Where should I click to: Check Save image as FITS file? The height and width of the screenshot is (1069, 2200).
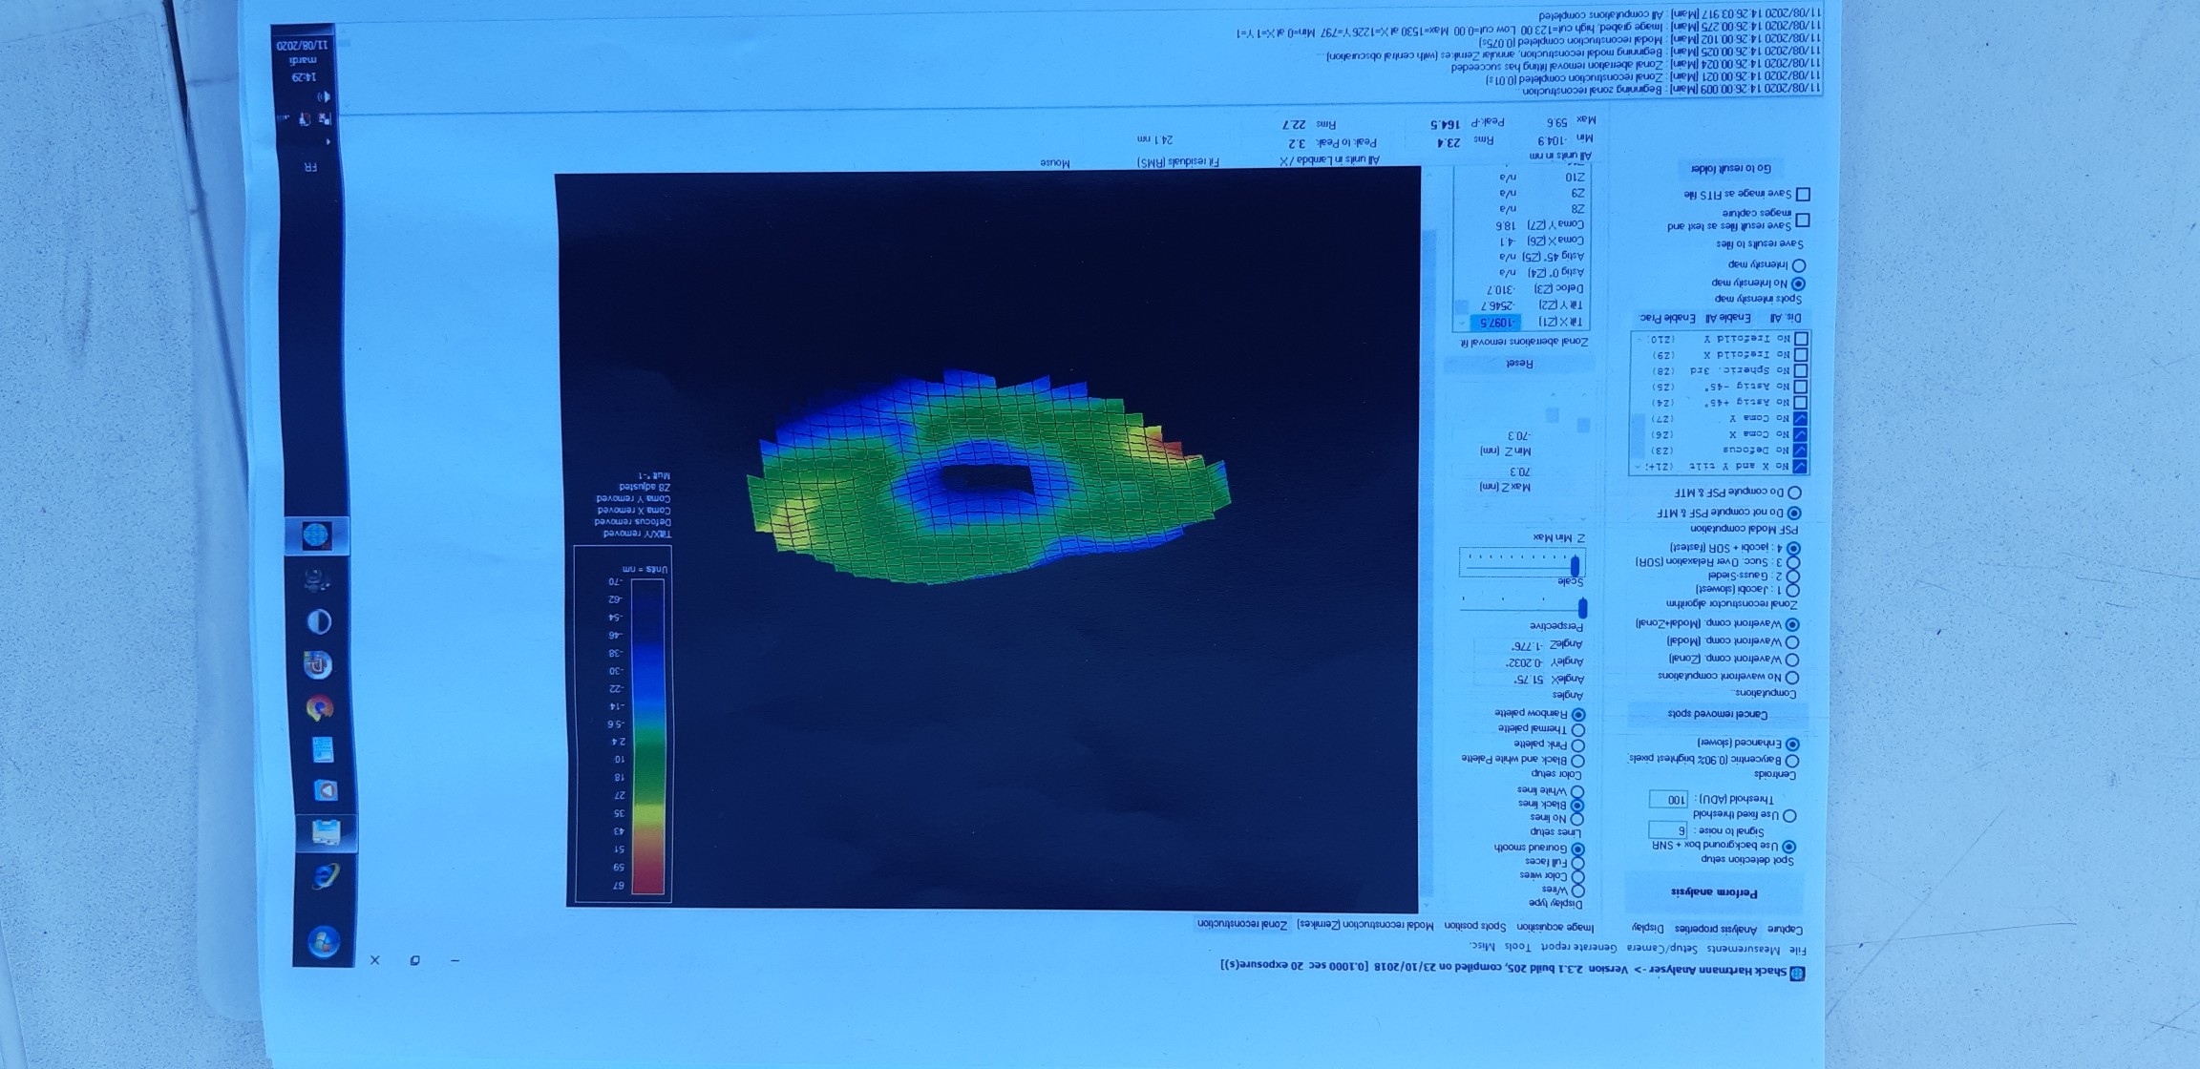point(1803,195)
